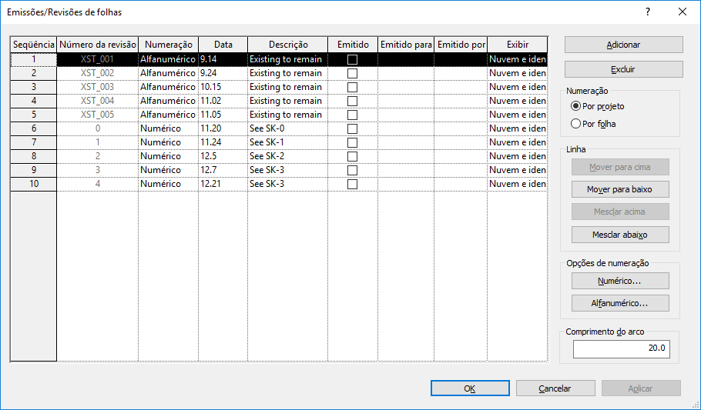Click date cell 10.15
Screen dimensions: 701x410
[223, 87]
